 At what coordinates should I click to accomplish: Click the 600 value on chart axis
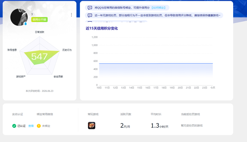coord(96,61)
